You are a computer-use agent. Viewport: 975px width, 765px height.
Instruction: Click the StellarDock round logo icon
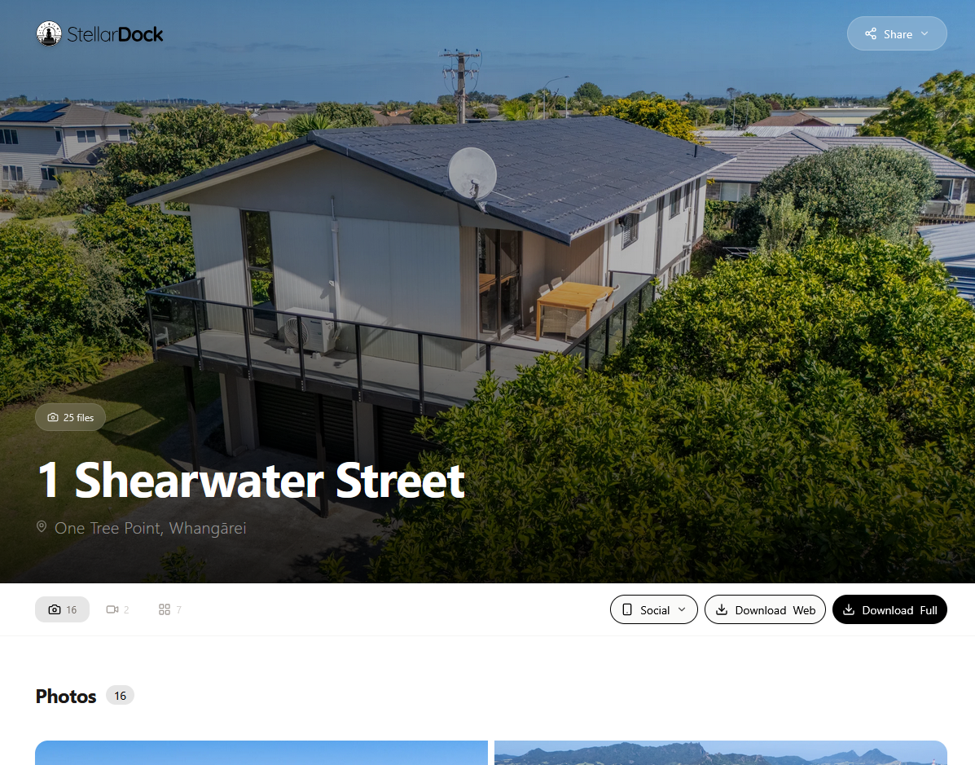coord(49,33)
